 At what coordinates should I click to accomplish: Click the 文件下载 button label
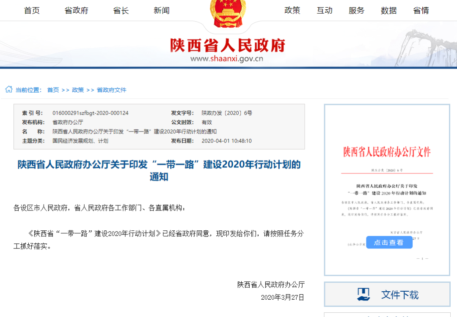[400, 295]
